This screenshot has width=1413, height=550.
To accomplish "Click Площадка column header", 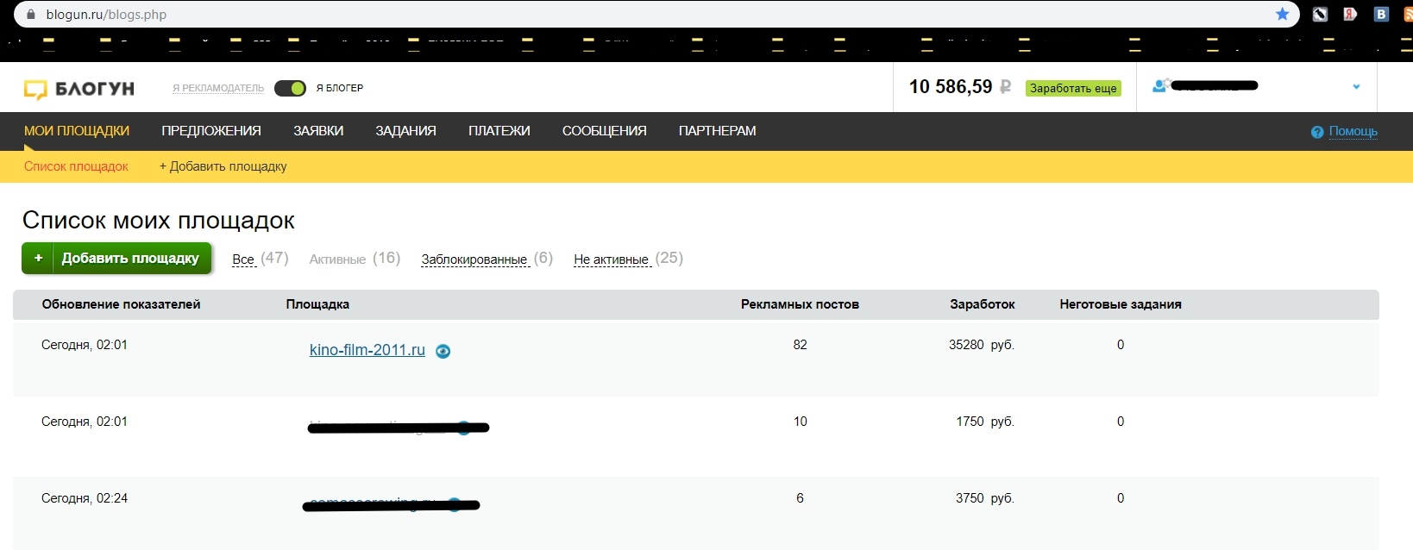I will 317,304.
